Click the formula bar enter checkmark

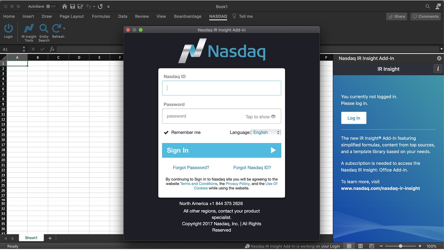click(x=42, y=49)
